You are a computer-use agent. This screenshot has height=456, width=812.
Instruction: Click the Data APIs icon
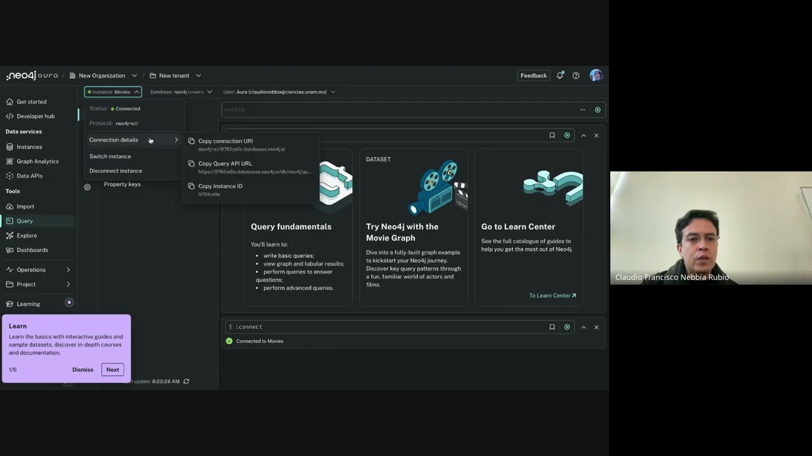[x=10, y=176]
